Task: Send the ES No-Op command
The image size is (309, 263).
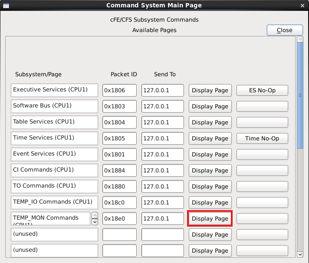Action: pyautogui.click(x=262, y=91)
